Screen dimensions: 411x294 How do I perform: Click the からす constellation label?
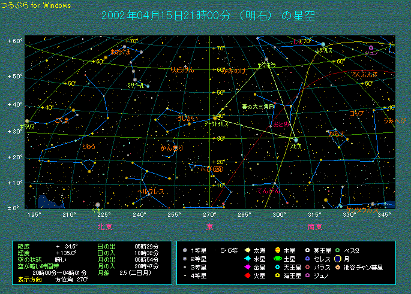coord(337,134)
